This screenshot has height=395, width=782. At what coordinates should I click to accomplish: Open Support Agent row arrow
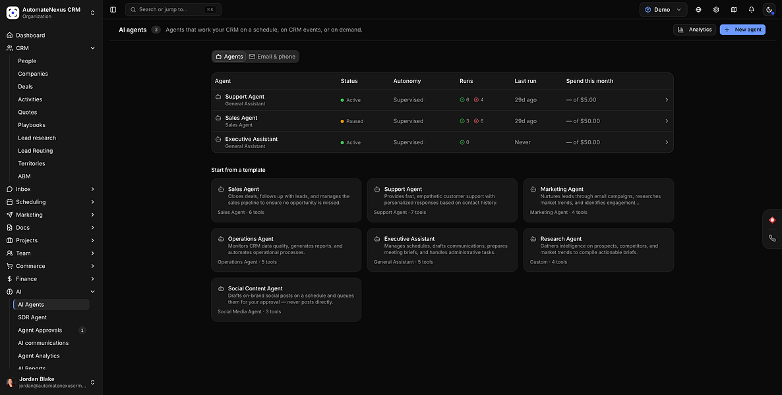(x=667, y=100)
